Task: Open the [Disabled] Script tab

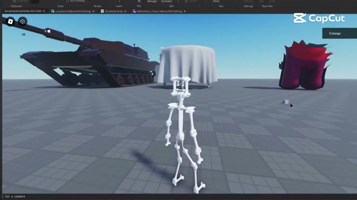Action: point(114,11)
